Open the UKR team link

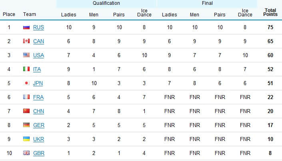click(38, 139)
